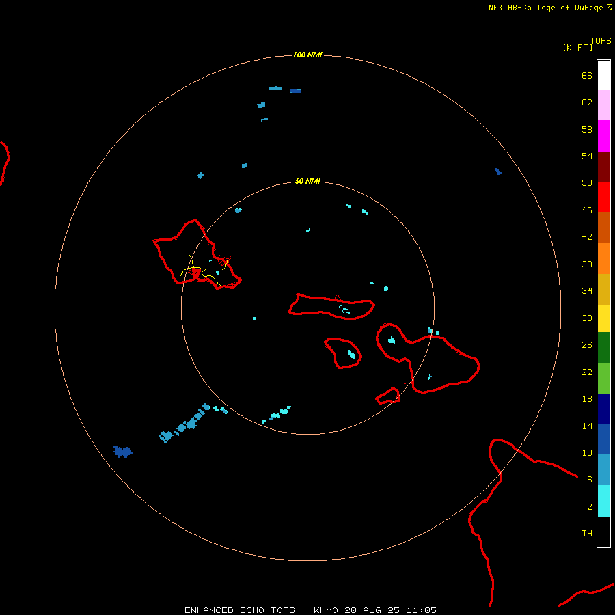Click the '50' legend value on the scale
The height and width of the screenshot is (615, 615).
click(x=587, y=182)
